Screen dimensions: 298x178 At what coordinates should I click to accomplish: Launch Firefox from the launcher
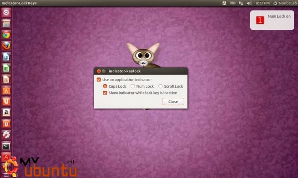[6, 45]
